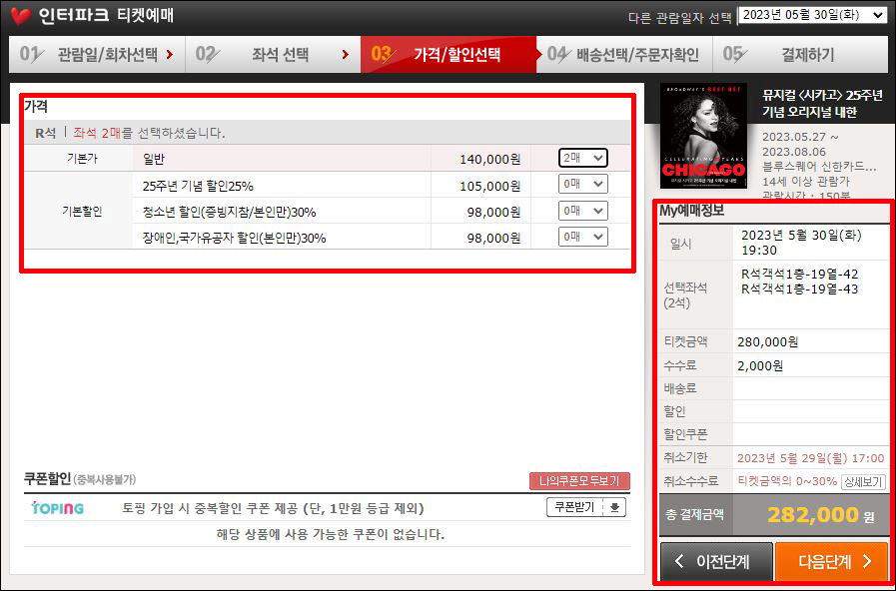Open the 장애인·국가유공자 할인 quantity dropdown

click(x=581, y=237)
